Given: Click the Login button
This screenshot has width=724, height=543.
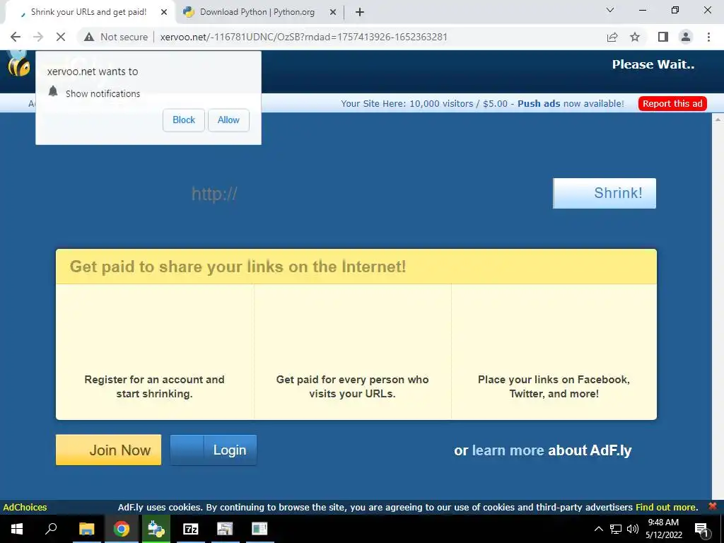Looking at the screenshot, I should click(x=214, y=450).
